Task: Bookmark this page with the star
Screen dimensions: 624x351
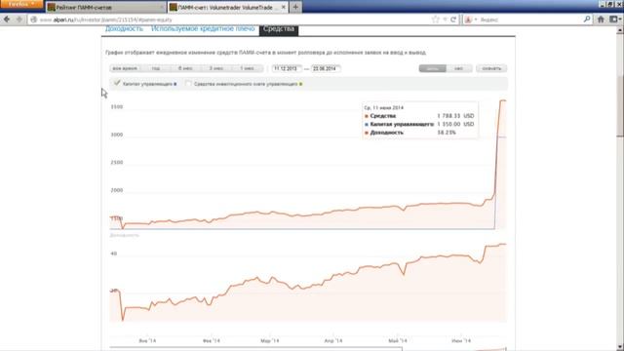Action: [x=436, y=19]
